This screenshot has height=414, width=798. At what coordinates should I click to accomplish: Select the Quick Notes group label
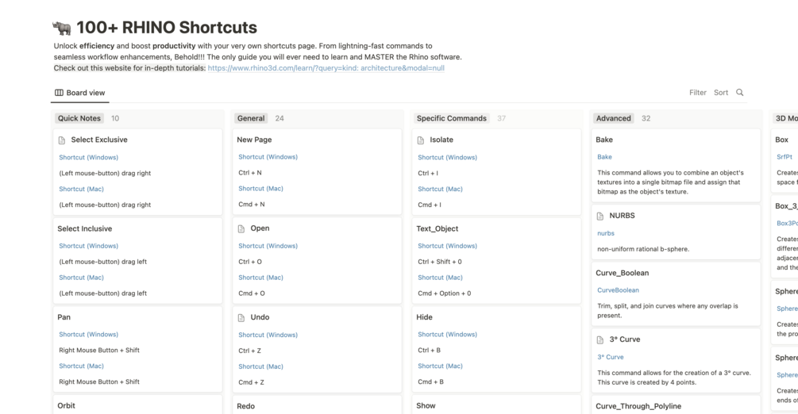79,118
